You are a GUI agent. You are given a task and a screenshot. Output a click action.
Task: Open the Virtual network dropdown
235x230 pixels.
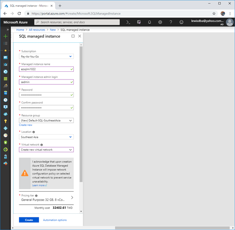click(x=47, y=150)
